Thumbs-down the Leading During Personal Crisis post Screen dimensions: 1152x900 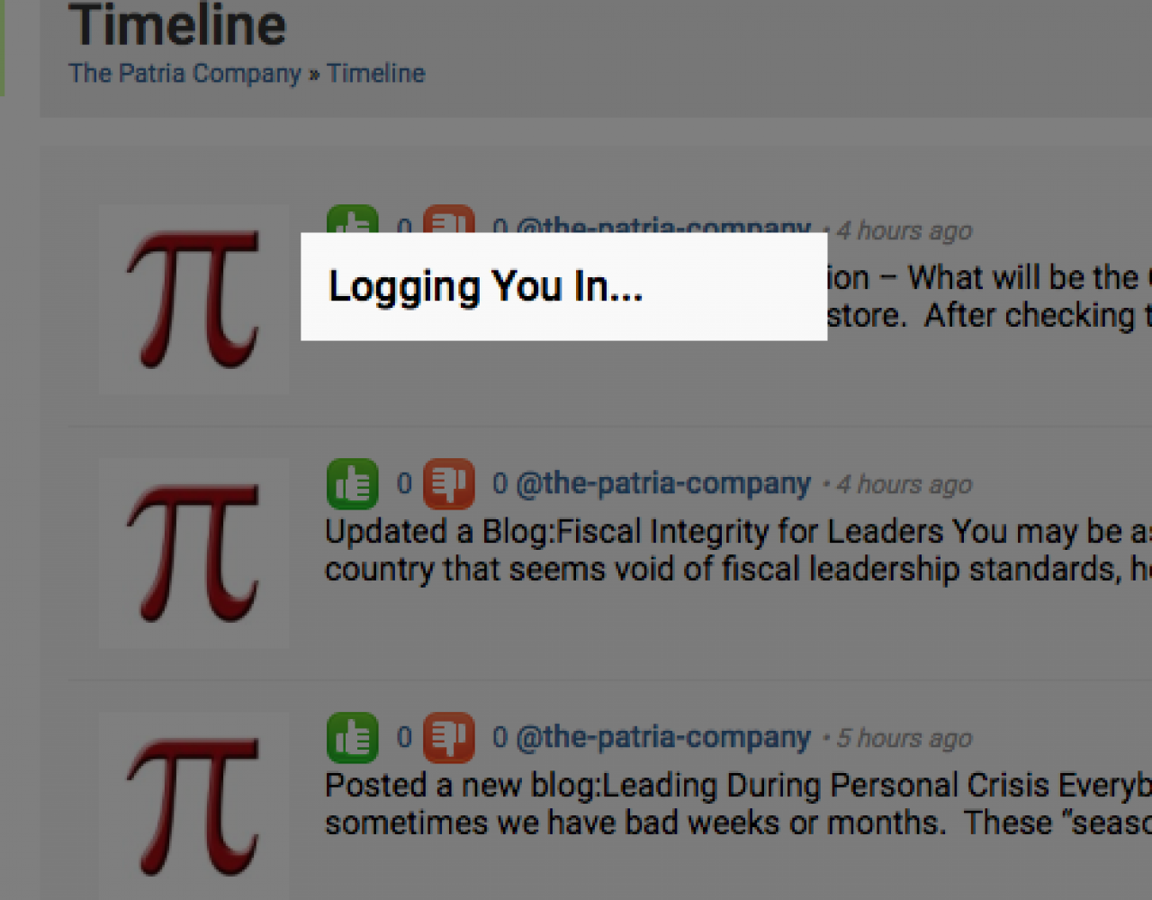tap(448, 738)
